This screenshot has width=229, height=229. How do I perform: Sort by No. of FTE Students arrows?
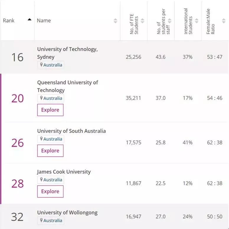point(143,21)
